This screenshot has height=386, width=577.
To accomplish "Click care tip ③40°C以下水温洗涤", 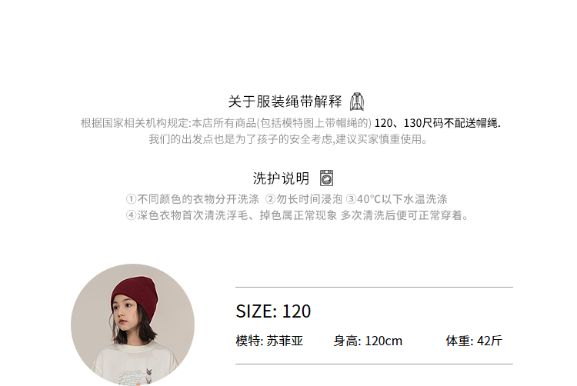I will point(397,199).
